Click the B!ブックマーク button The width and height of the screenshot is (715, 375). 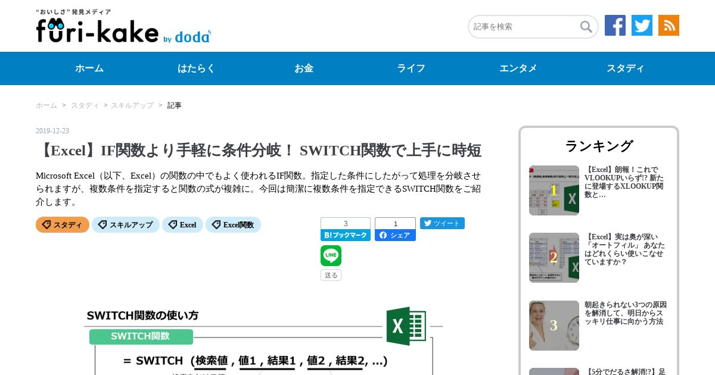[x=346, y=235]
